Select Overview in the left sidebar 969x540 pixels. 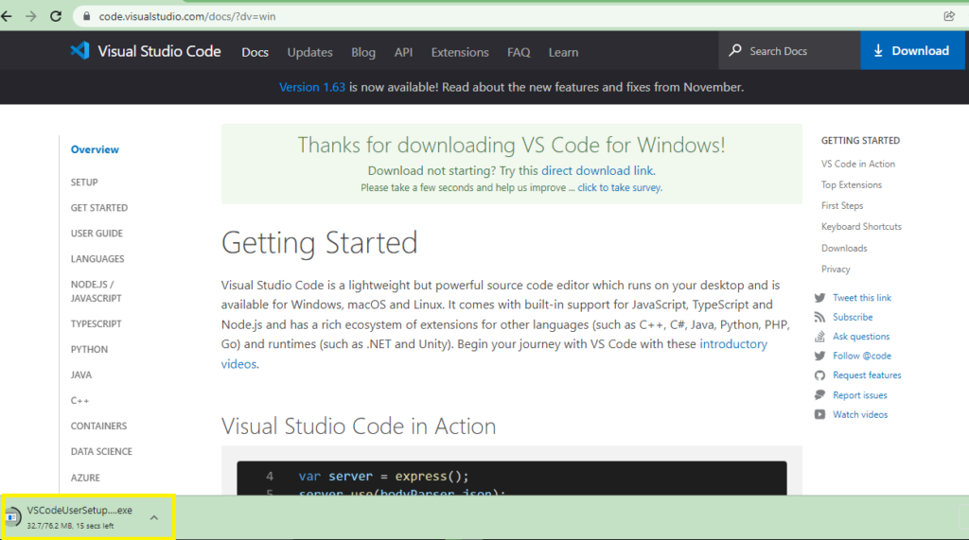pyautogui.click(x=95, y=149)
